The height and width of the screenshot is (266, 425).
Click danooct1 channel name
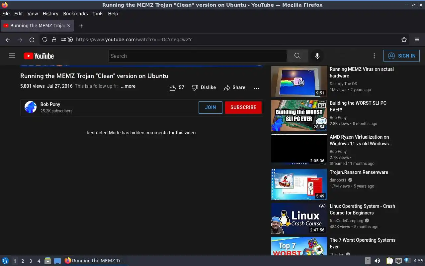[338, 180]
